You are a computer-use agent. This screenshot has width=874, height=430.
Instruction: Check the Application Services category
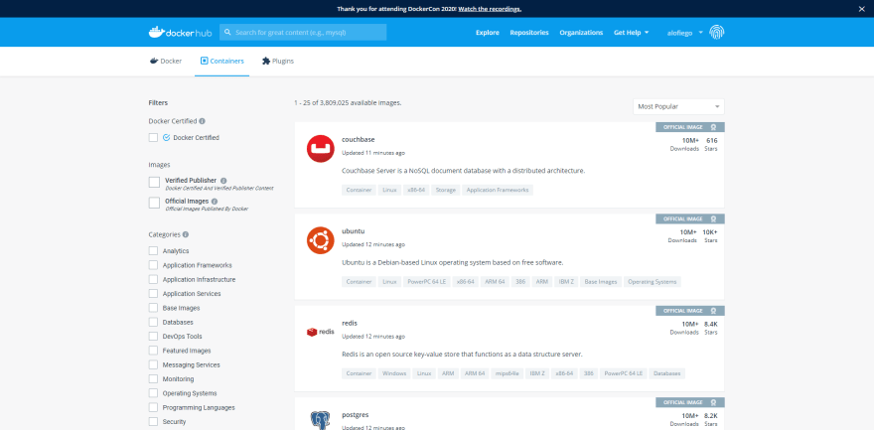153,294
